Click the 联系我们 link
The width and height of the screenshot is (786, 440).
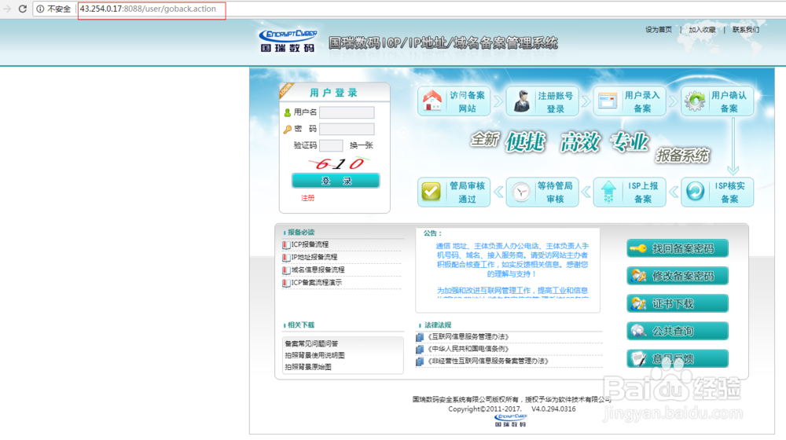[746, 30]
